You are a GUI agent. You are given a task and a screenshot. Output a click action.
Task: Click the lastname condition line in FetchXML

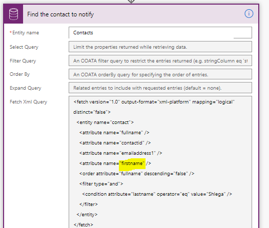[157, 194]
